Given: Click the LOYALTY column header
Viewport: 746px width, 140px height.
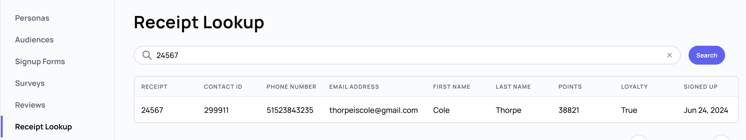Looking at the screenshot, I should point(634,87).
